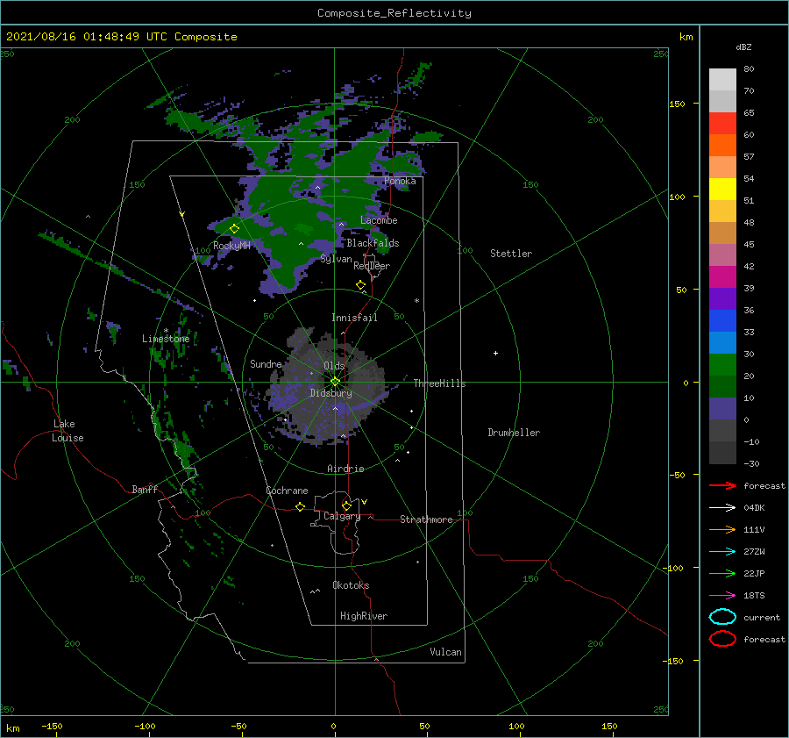Click the yellow diamond marker in Calgary

(346, 505)
